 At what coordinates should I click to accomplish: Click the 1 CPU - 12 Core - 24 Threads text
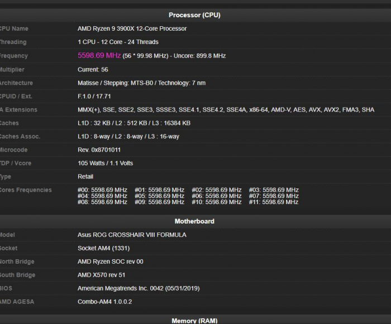(x=118, y=42)
